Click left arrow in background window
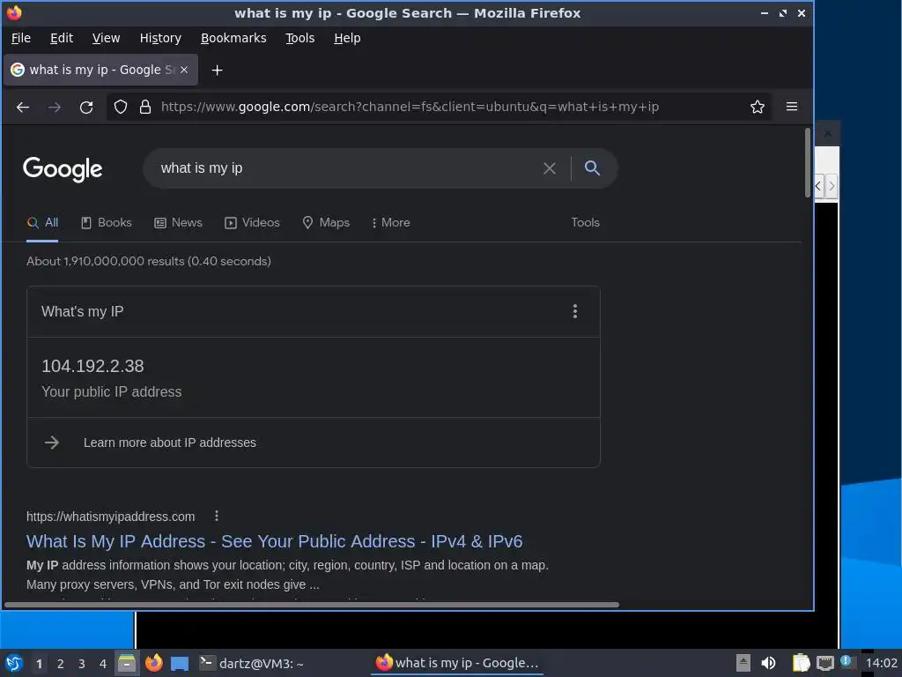This screenshot has width=902, height=677. pyautogui.click(x=818, y=186)
